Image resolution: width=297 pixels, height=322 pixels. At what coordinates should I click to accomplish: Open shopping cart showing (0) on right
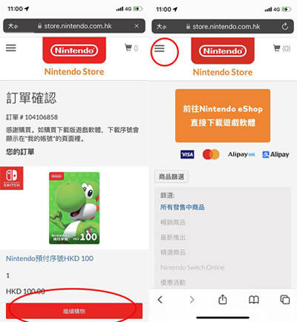pyautogui.click(x=282, y=48)
